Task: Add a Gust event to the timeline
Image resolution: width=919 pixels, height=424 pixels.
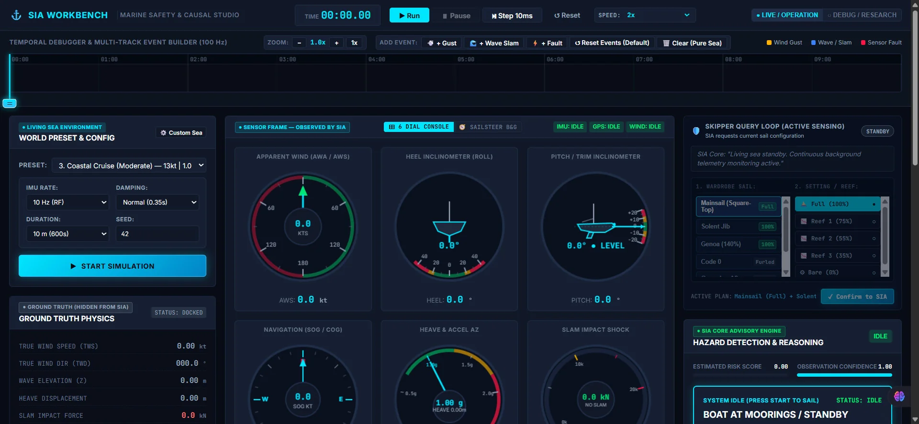Action: [442, 43]
